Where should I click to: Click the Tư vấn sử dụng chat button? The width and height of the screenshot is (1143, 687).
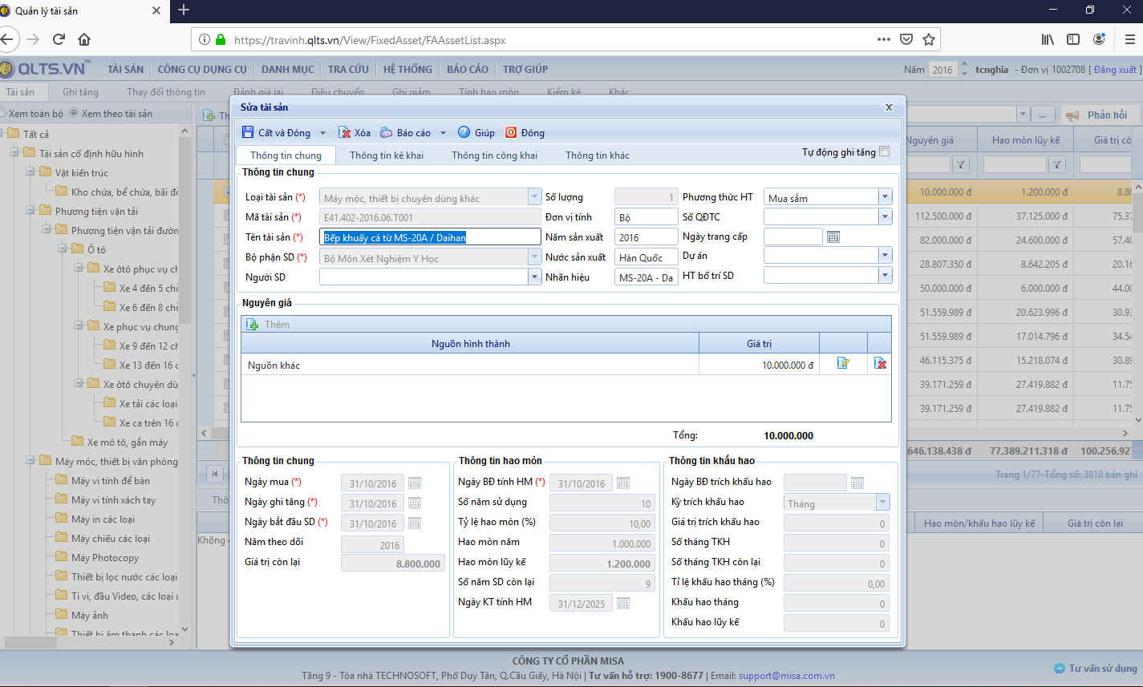point(1096,669)
